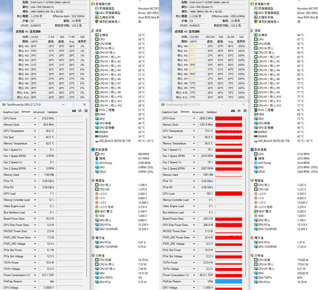Click the DIMM3 icon beside 45 °C reading
Screen dimensions: 318x290
(x=256, y=136)
